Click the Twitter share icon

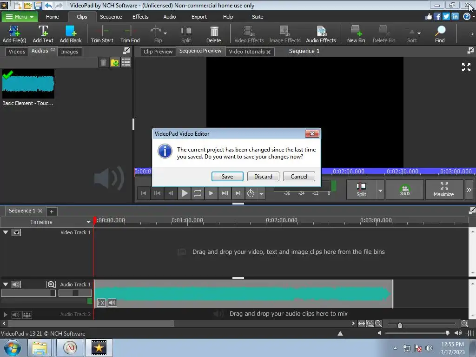(x=446, y=16)
